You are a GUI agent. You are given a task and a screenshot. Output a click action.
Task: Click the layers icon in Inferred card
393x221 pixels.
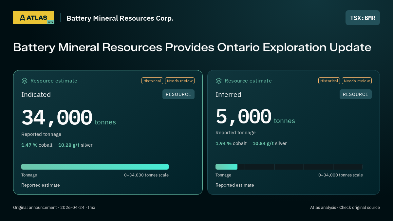219,81
